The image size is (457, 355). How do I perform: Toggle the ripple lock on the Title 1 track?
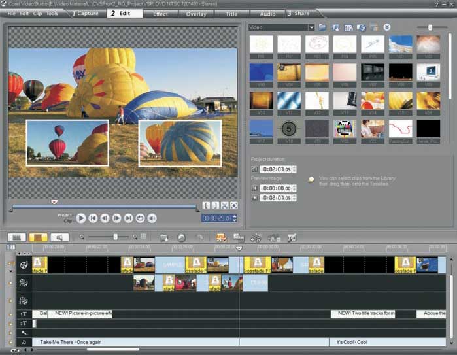10,314
